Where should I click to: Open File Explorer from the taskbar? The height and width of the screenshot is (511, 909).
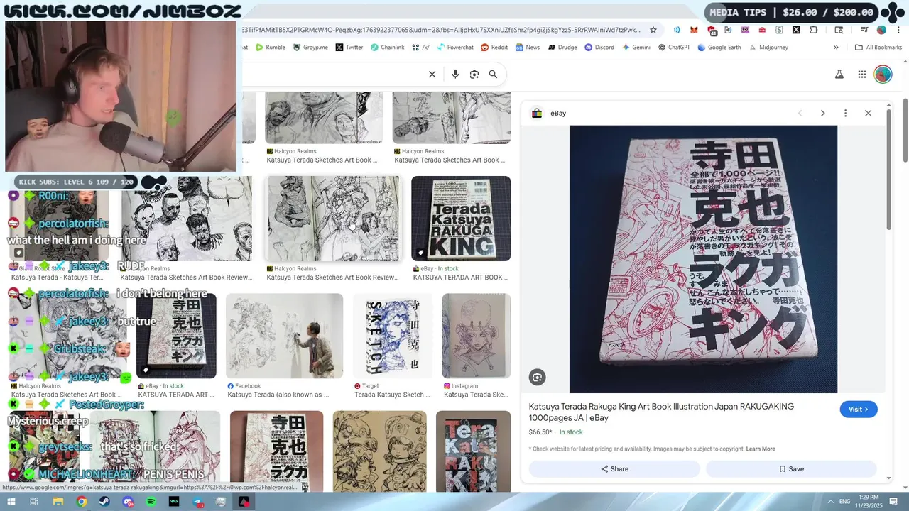coord(58,502)
